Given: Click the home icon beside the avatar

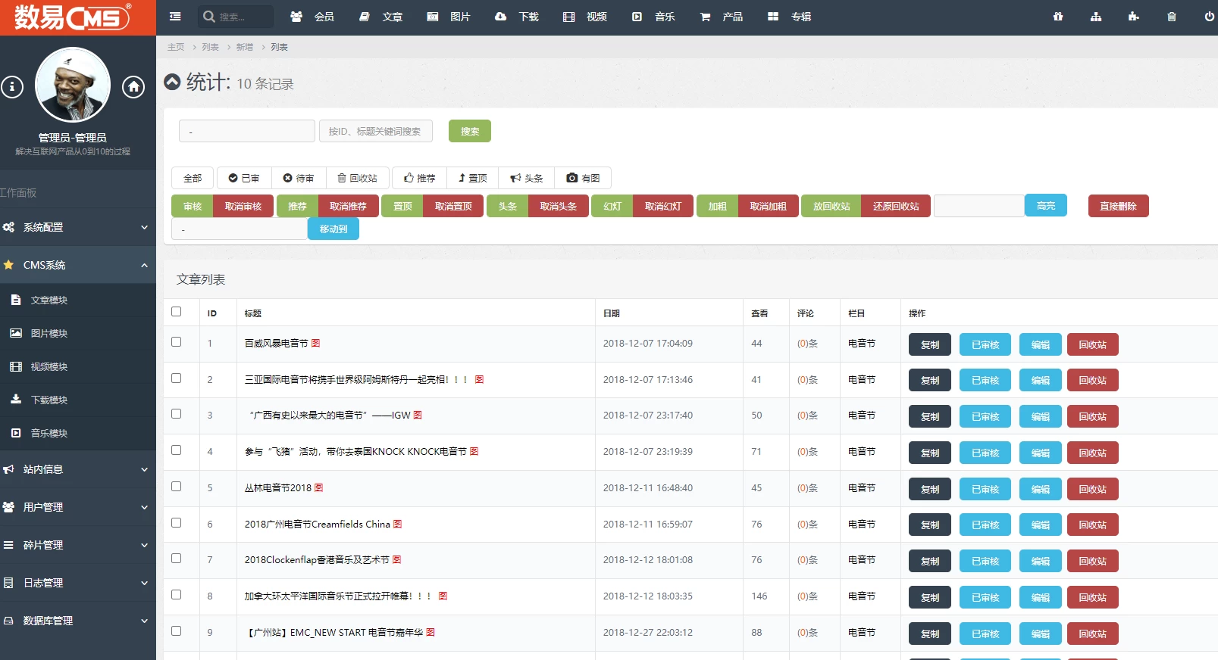Looking at the screenshot, I should [x=133, y=87].
